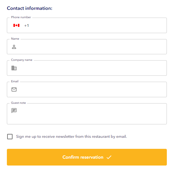Click the Confirm reservation button
Image resolution: width=174 pixels, height=170 pixels.
[x=87, y=157]
